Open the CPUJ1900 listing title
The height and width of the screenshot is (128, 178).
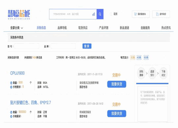[x=17, y=73]
